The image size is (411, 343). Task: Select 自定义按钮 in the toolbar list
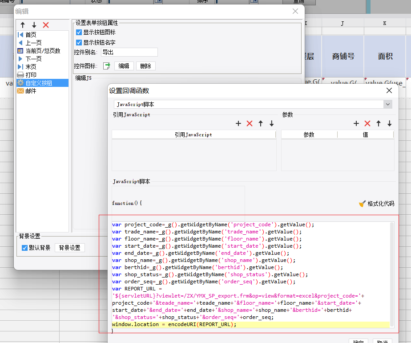38,83
